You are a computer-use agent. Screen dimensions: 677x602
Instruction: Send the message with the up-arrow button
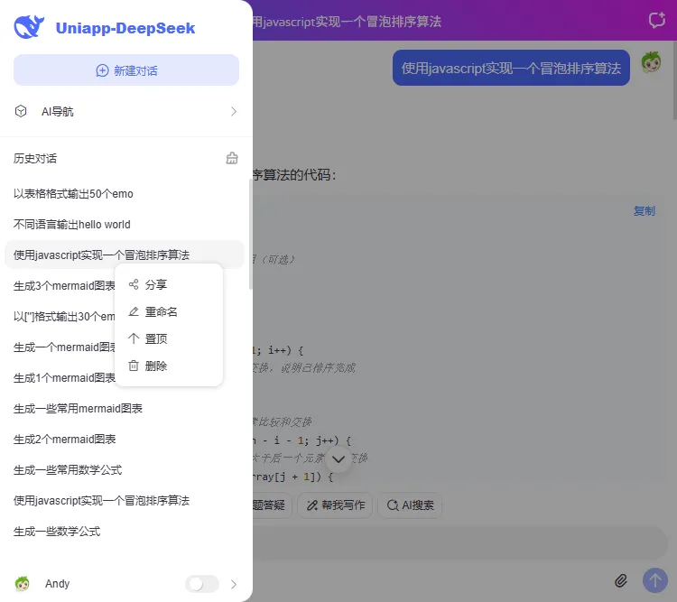655,580
